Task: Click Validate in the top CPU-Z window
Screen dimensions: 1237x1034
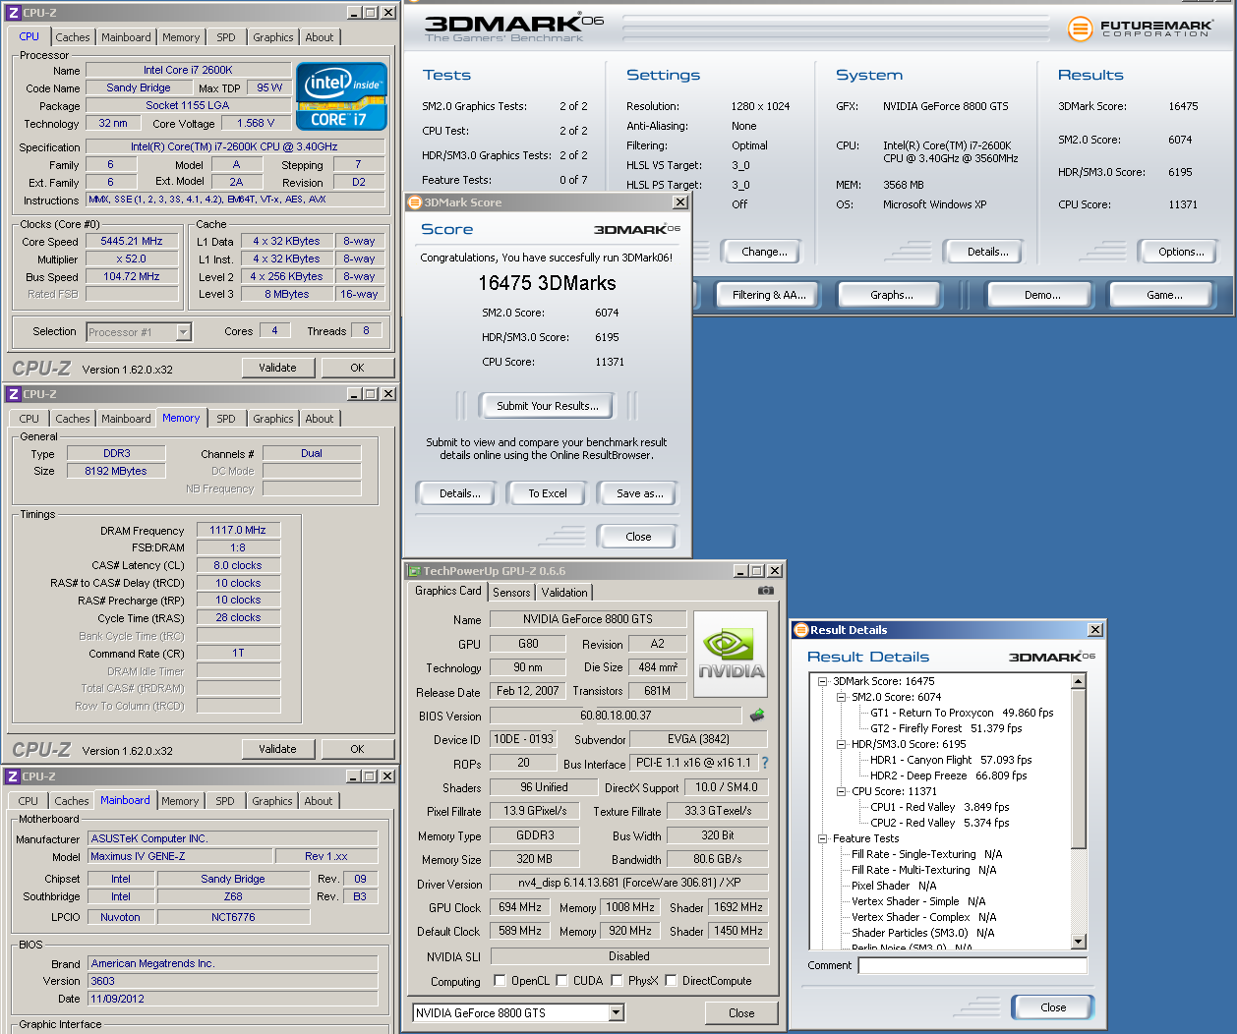Action: (x=277, y=368)
